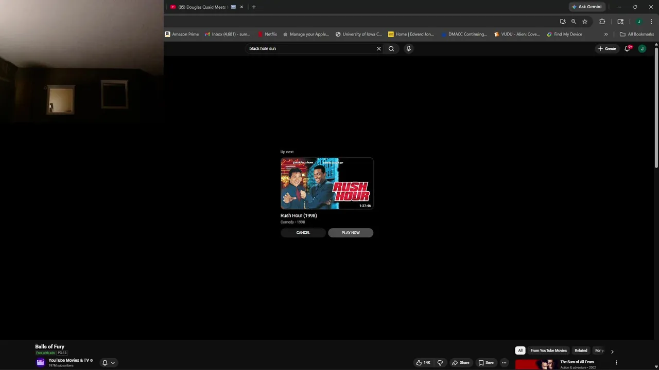Close the Douglas Quaid Meets tab
Screen dimensions: 659x370
(x=241, y=7)
